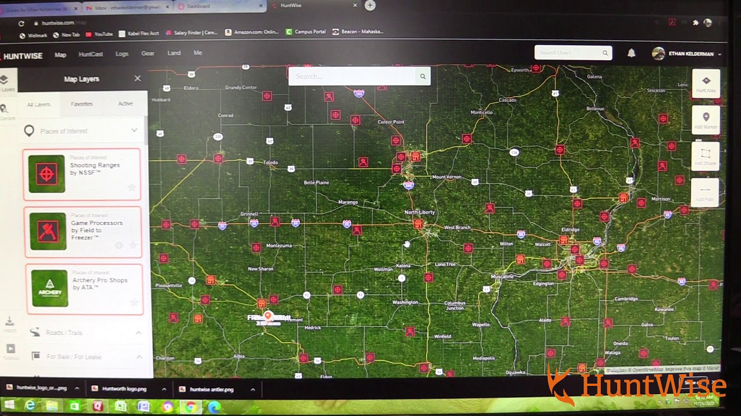Favorite the Shooting Ranges layer star

(131, 187)
